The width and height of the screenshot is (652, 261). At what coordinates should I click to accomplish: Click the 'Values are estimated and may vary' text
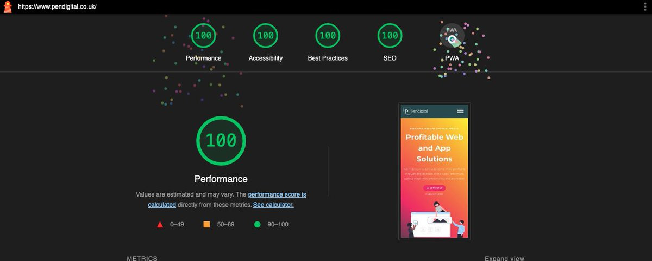[x=185, y=194]
